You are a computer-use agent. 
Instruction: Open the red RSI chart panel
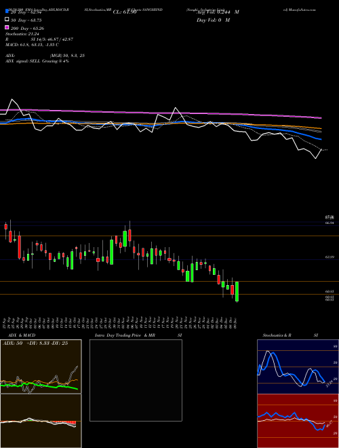coord(298,421)
